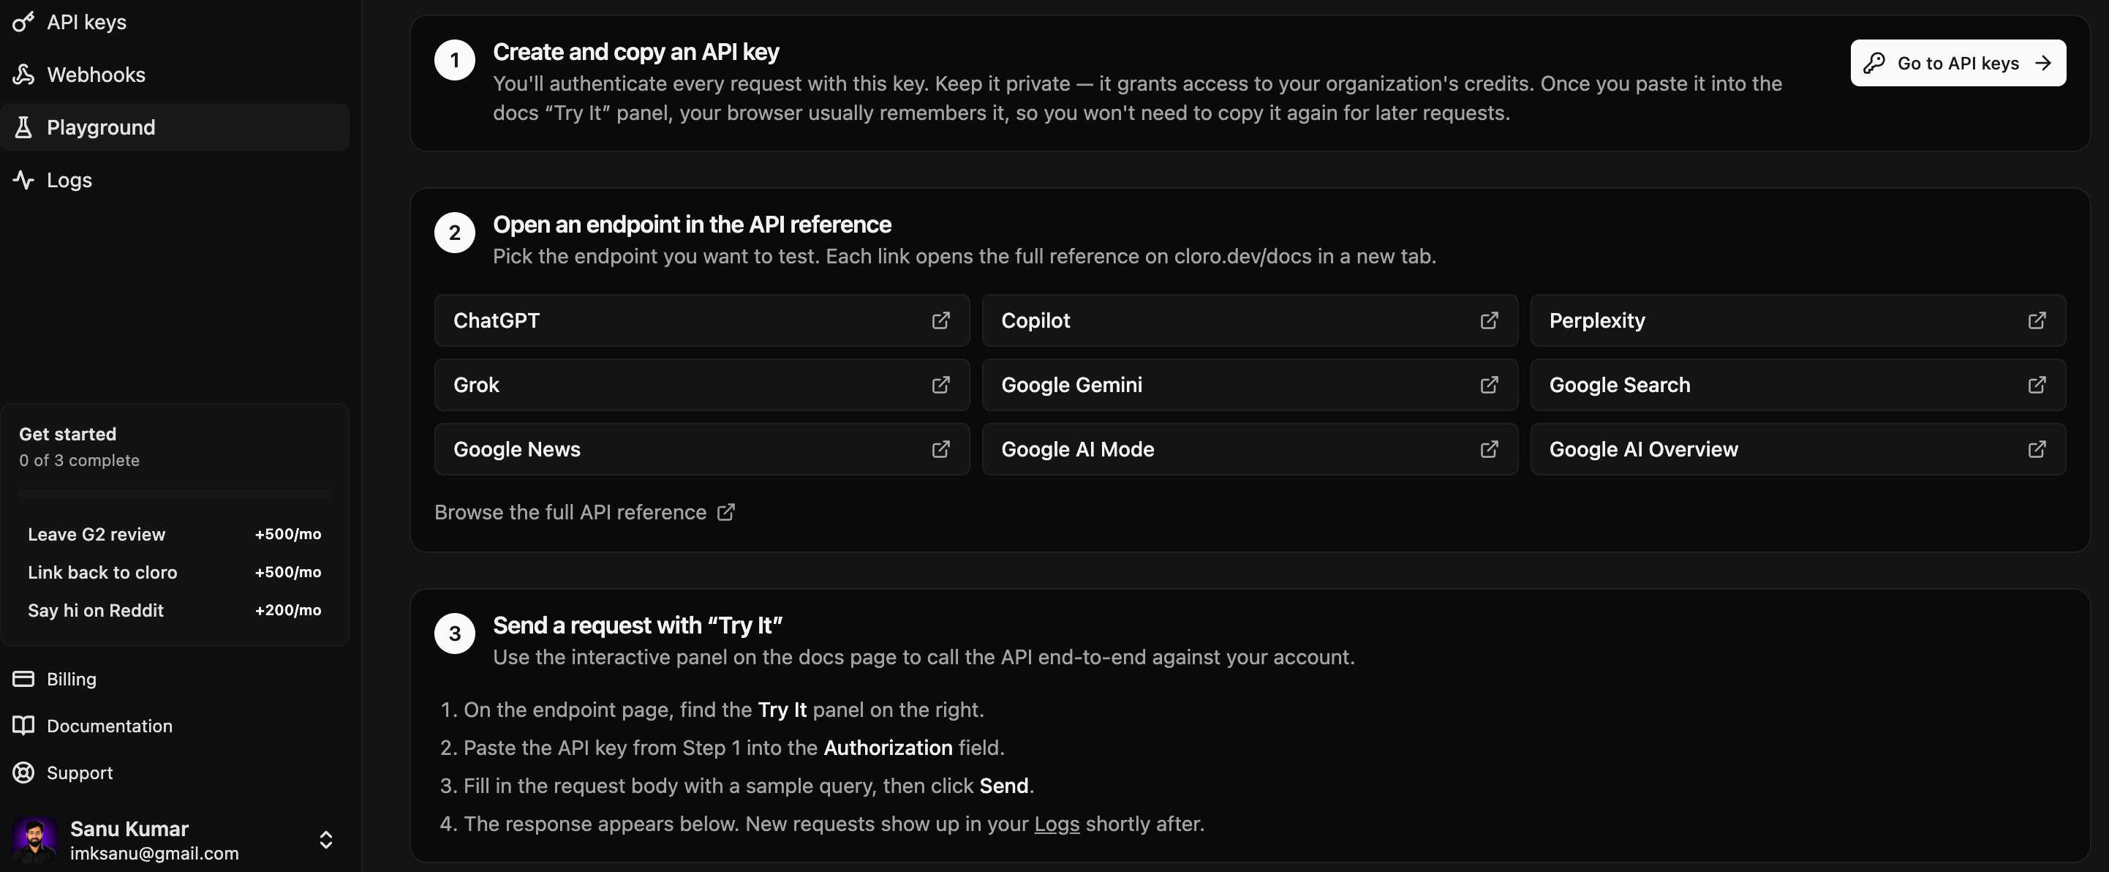This screenshot has height=872, width=2109.
Task: Click the bold Send word in step 3
Action: pos(1004,786)
